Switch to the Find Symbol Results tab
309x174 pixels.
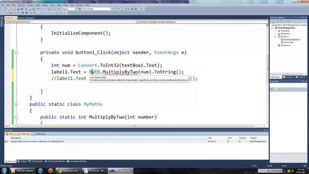point(55,161)
